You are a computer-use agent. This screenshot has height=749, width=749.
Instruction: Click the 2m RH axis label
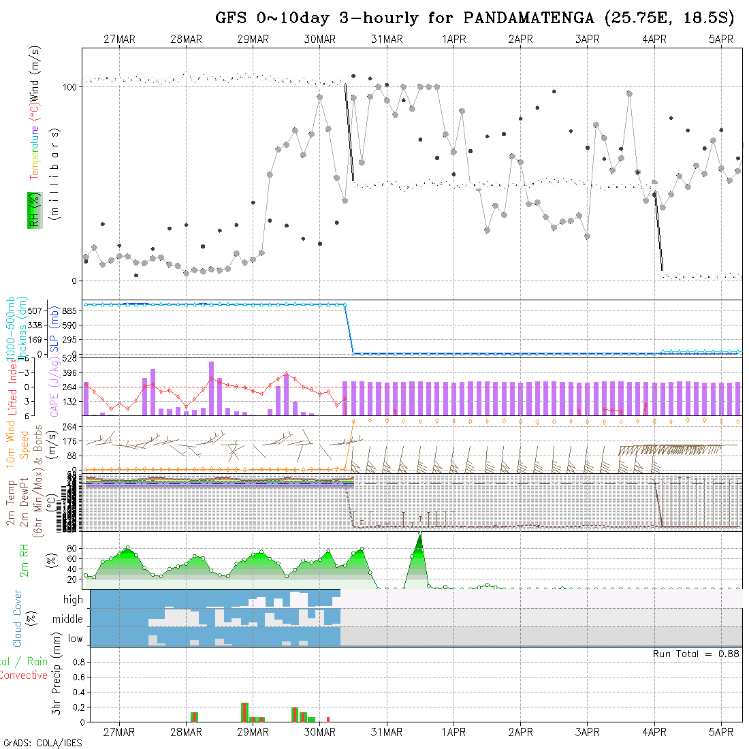(25, 560)
